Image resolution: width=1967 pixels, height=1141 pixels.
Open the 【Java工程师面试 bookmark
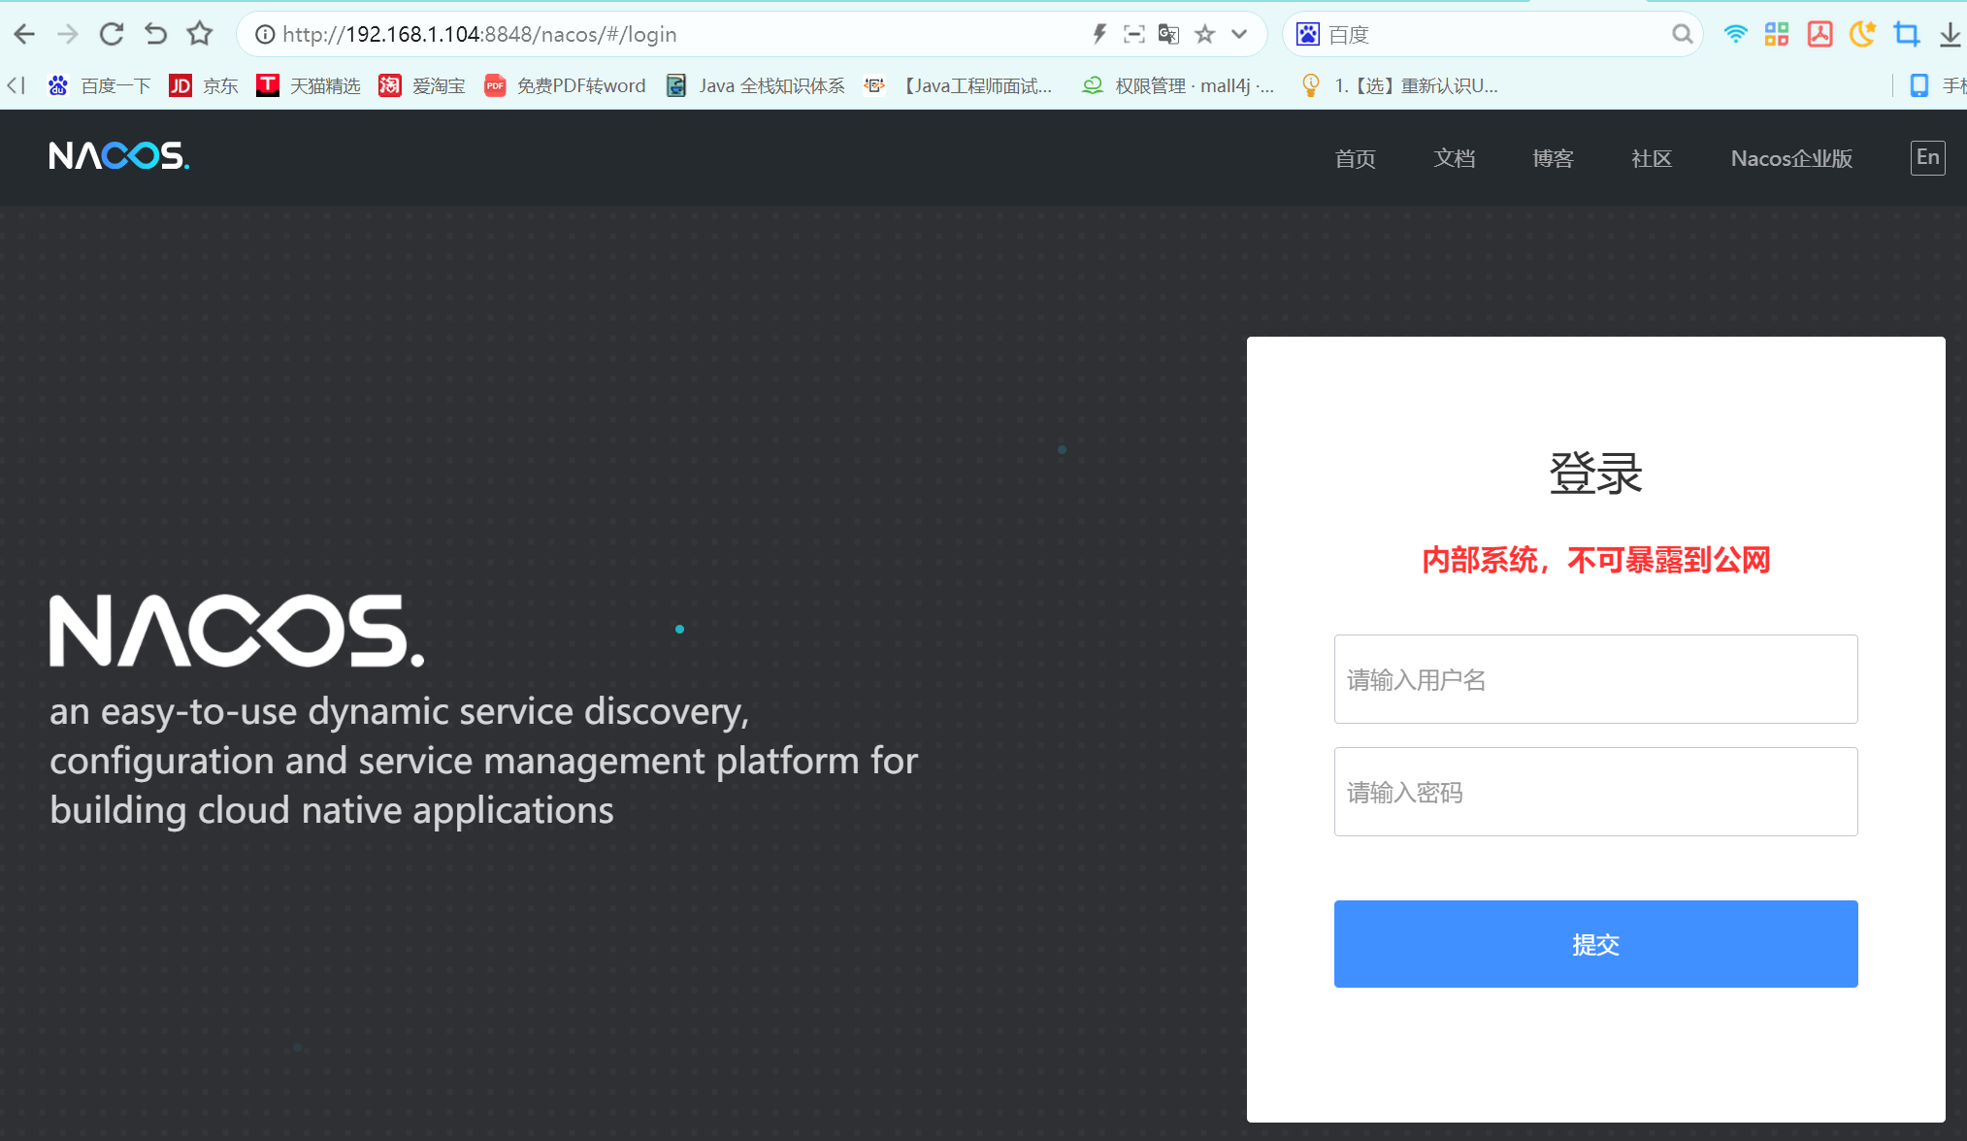[959, 85]
